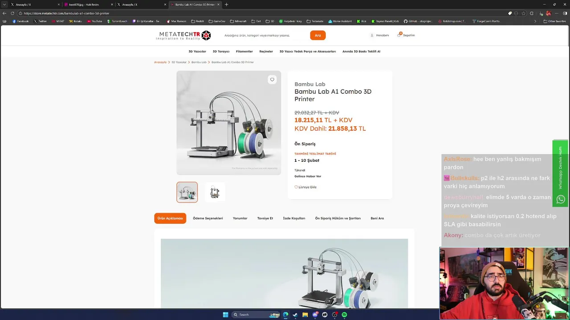Open the shopping cart Sepetim icon
This screenshot has height=320, width=570.
tap(406, 35)
